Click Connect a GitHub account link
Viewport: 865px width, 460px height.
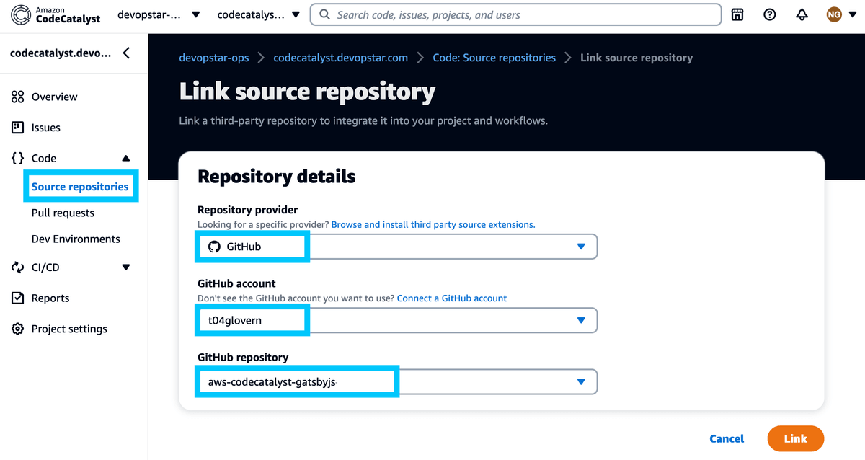pyautogui.click(x=451, y=298)
